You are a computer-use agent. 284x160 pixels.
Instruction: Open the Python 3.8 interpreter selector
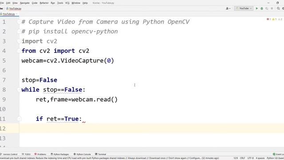pos(275,158)
